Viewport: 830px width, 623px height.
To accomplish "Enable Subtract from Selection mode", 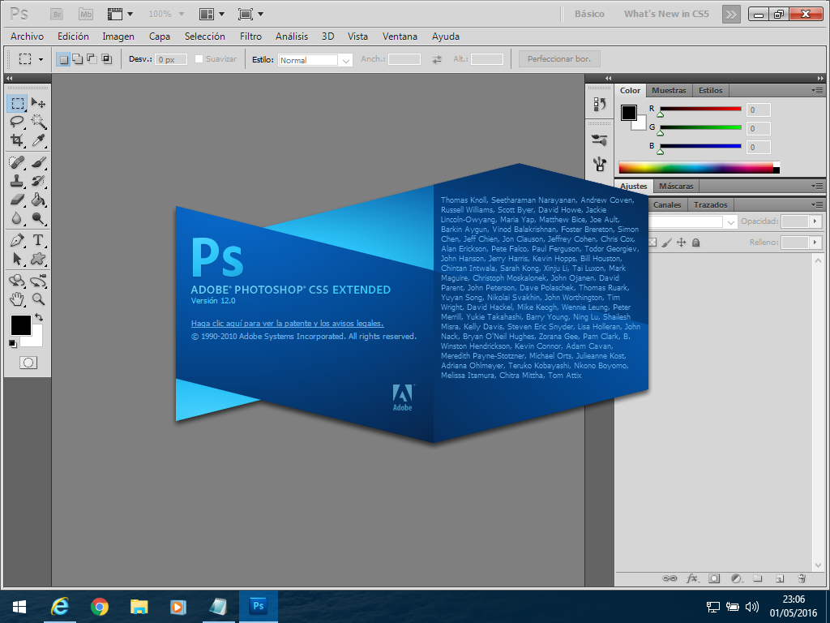I will [x=92, y=58].
